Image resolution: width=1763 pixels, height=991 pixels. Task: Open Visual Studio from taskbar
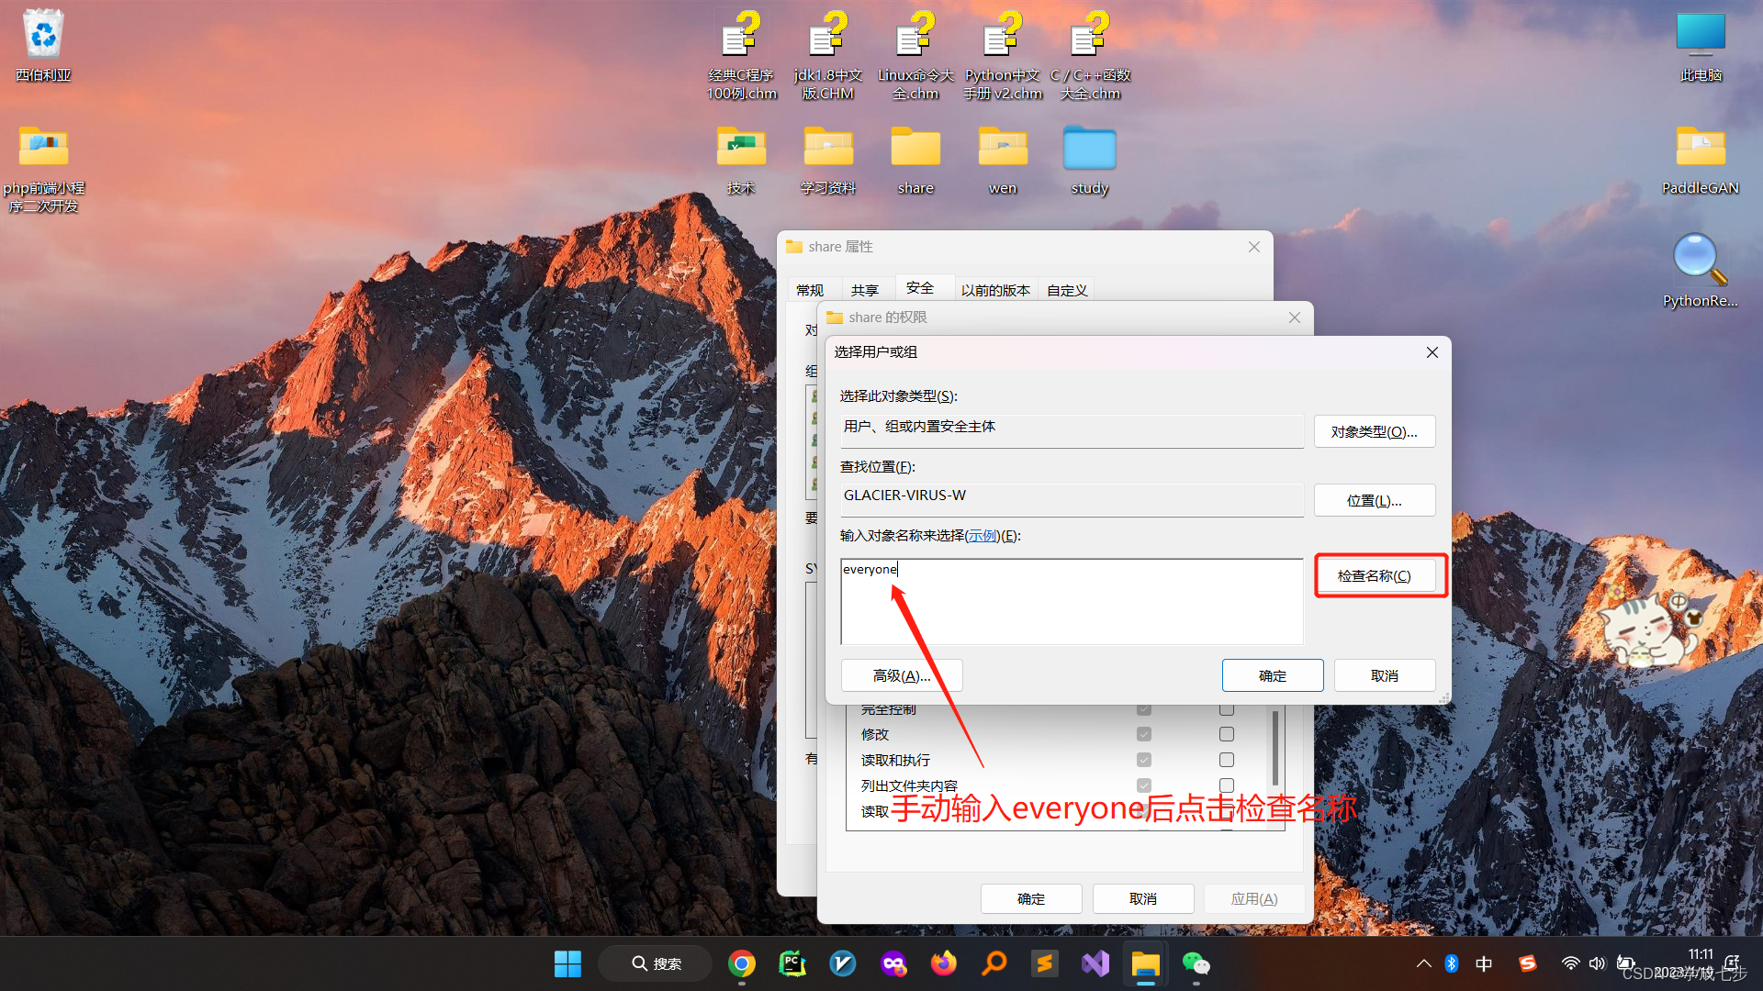pos(1095,963)
